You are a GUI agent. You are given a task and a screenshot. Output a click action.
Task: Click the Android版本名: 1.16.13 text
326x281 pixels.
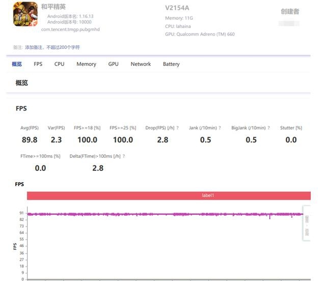point(70,16)
